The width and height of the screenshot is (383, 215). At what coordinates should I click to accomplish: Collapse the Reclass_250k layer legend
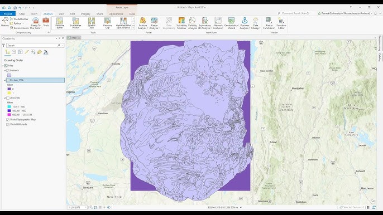point(5,80)
